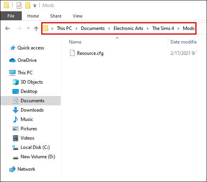Click the up-one-level arrow
The width and height of the screenshot is (207, 182).
click(36, 28)
